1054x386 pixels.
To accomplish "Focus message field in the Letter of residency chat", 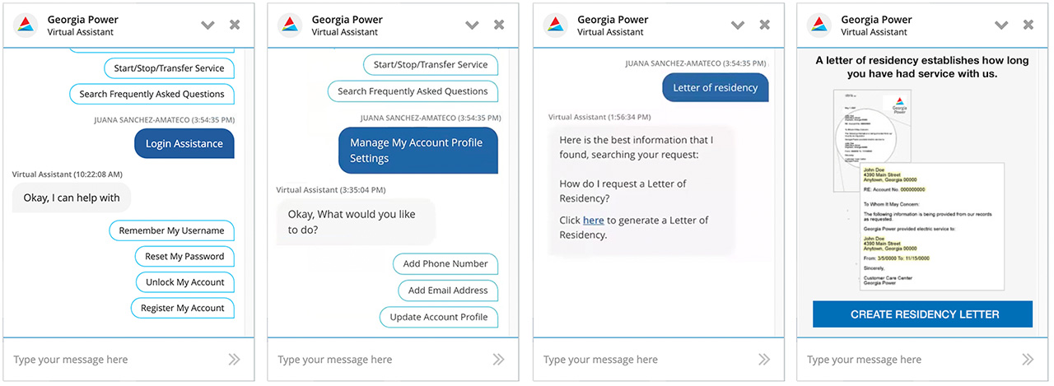I will coord(645,360).
